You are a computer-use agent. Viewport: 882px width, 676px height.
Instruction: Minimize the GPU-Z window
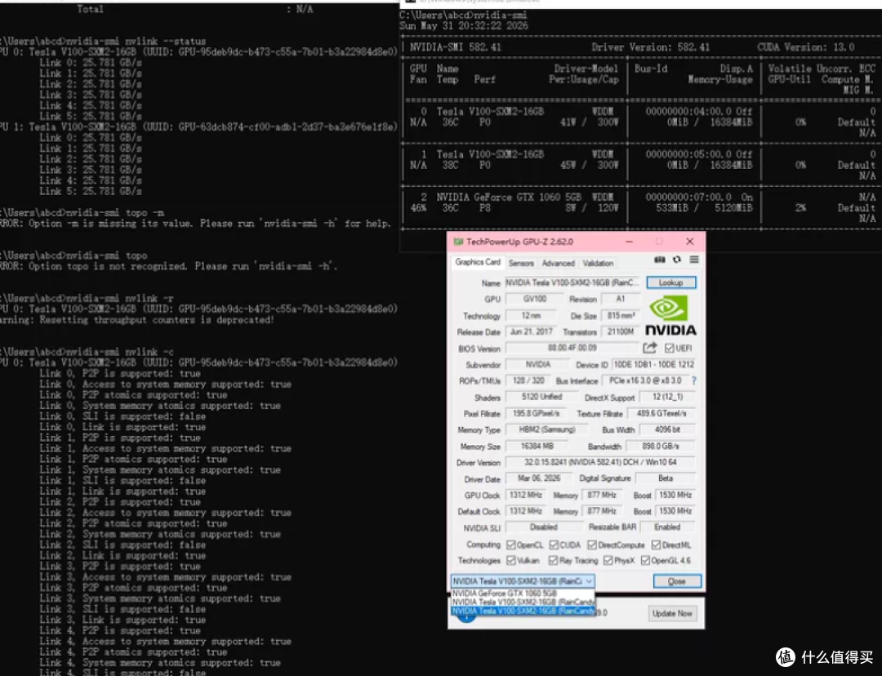629,242
